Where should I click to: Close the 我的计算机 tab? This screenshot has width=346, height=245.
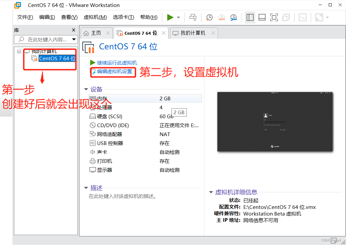click(213, 33)
